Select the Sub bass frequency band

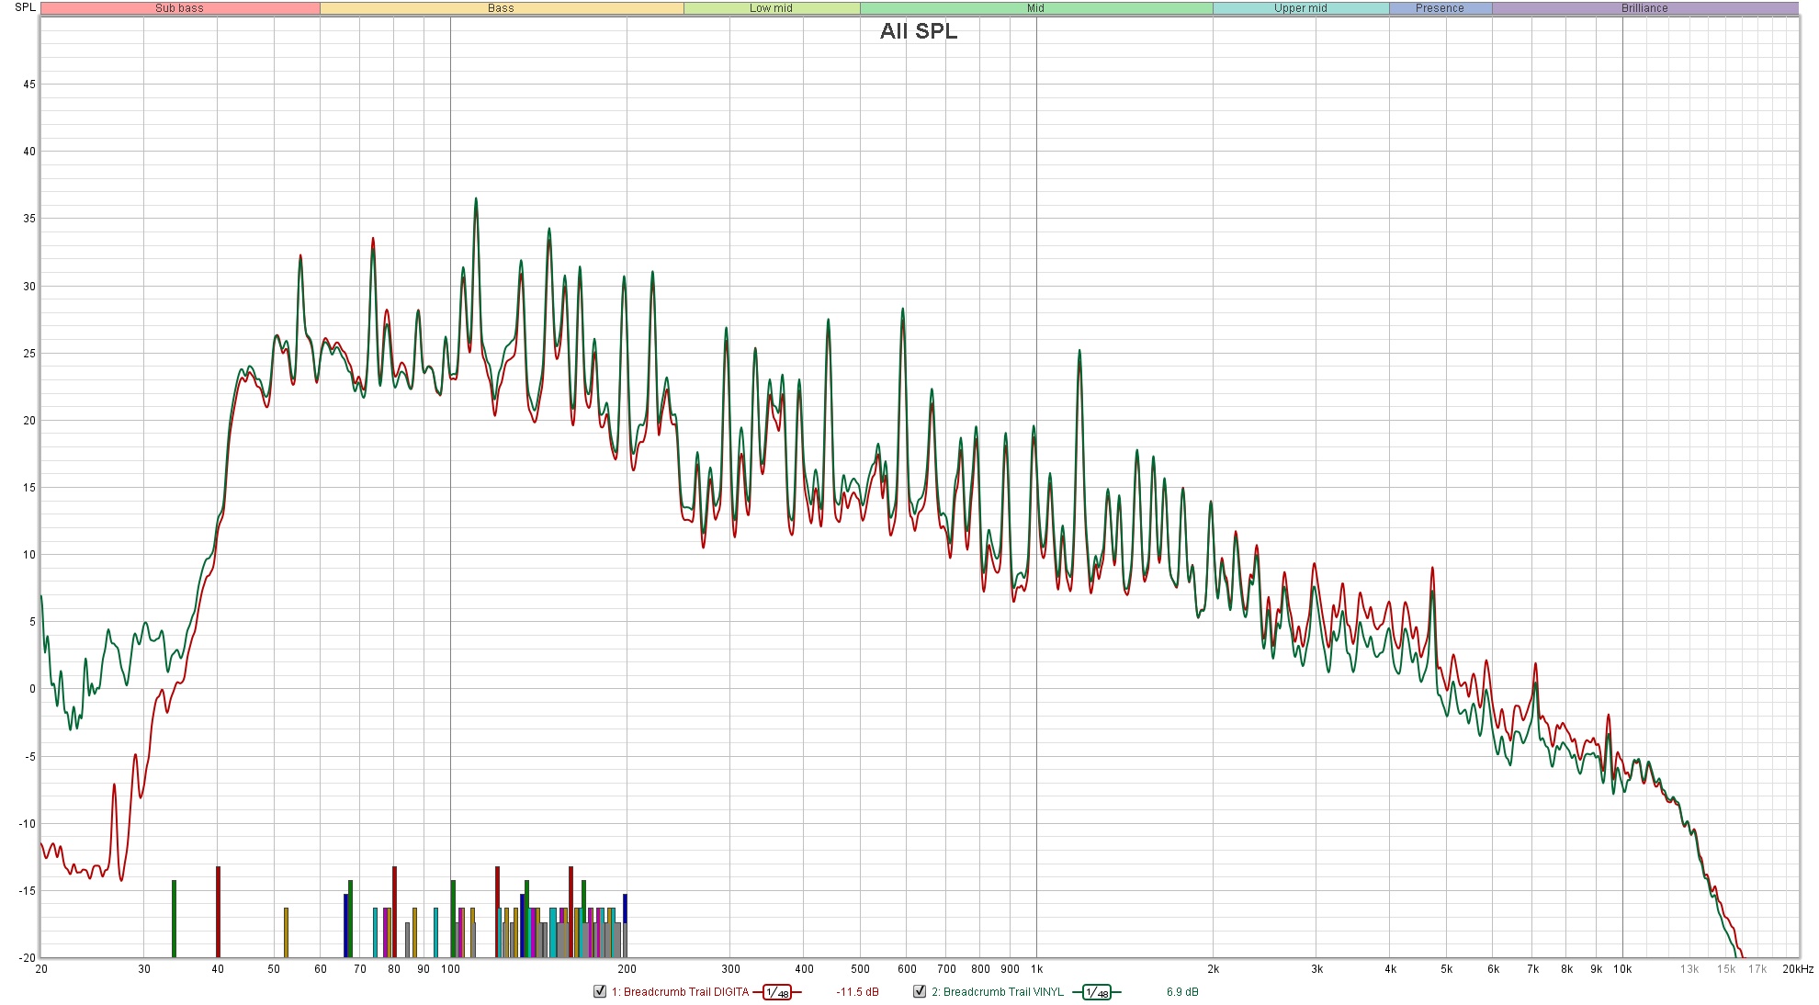click(x=180, y=8)
